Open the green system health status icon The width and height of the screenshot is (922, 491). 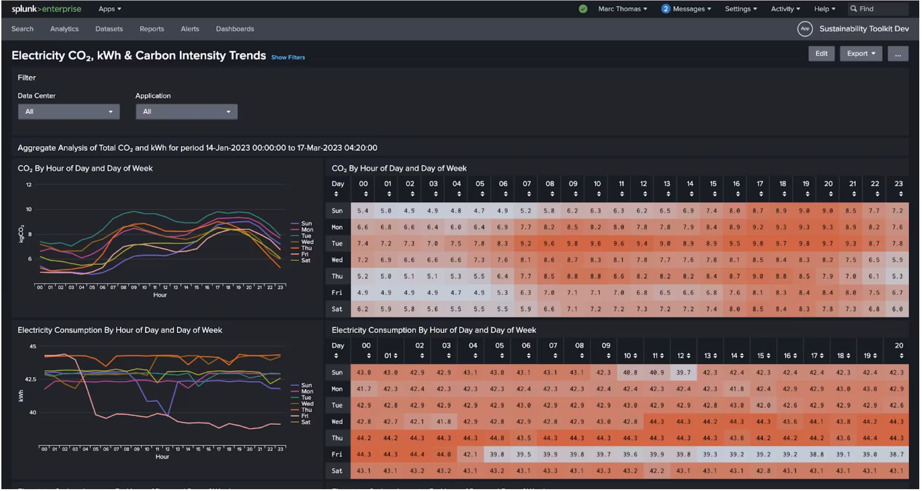click(584, 8)
